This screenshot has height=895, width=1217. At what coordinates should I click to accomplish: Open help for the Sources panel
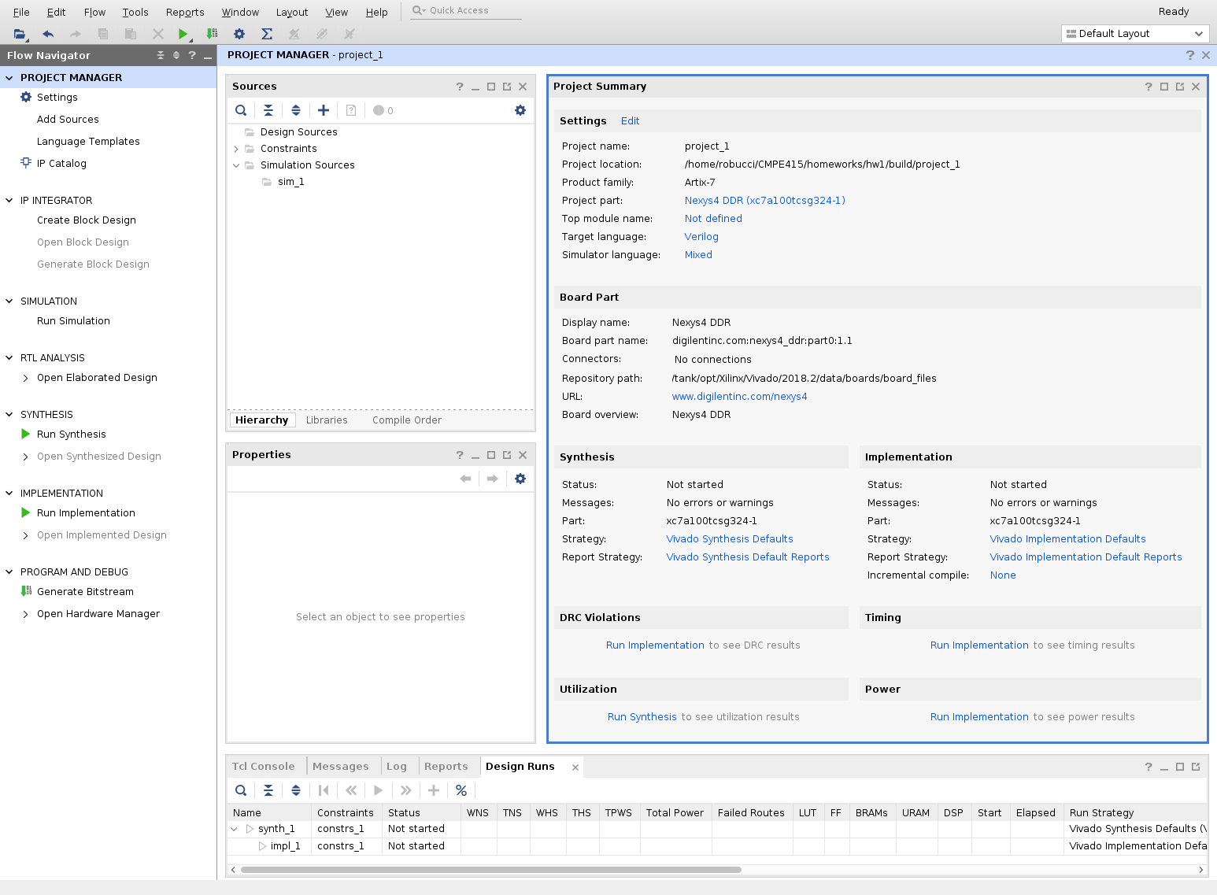[460, 87]
